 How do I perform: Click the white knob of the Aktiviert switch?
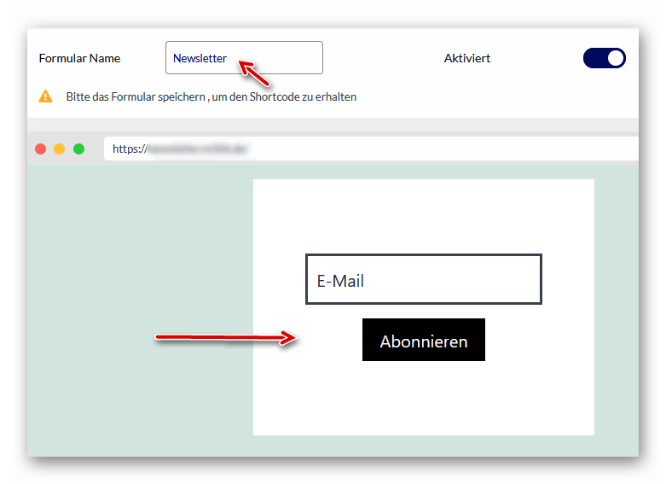(616, 58)
